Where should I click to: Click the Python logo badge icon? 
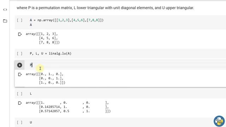click(219, 121)
